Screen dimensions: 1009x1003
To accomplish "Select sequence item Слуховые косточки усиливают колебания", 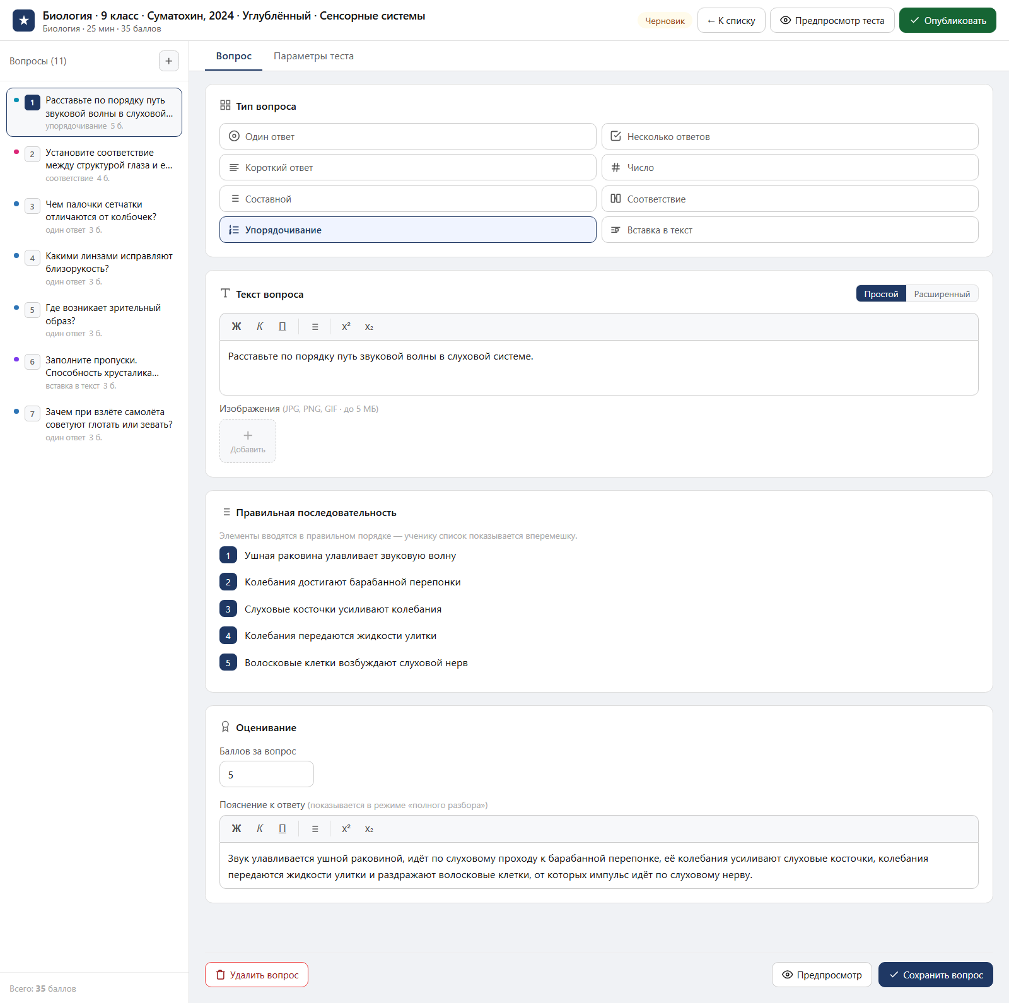I will (x=343, y=609).
